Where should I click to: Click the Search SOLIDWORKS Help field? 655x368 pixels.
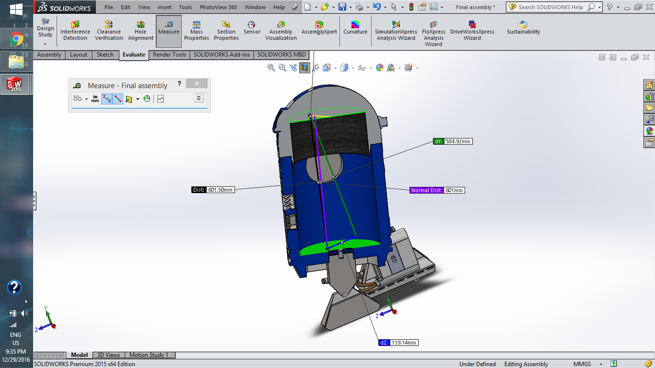[x=552, y=7]
